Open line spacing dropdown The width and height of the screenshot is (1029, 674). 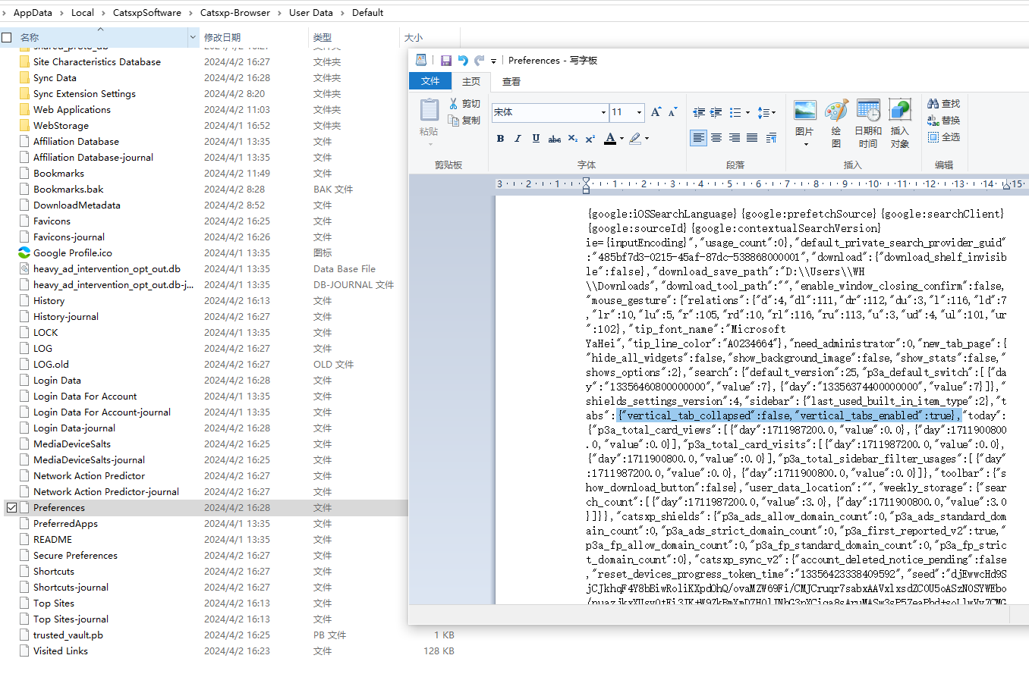(x=766, y=112)
